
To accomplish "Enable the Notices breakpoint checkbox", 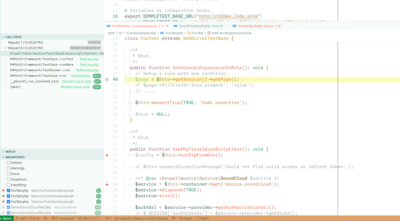I will tap(9, 163).
